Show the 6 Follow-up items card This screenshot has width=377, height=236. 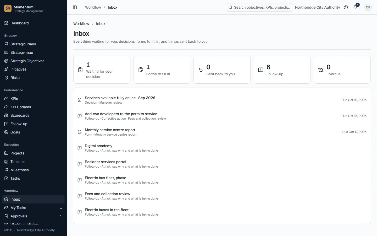point(282,70)
